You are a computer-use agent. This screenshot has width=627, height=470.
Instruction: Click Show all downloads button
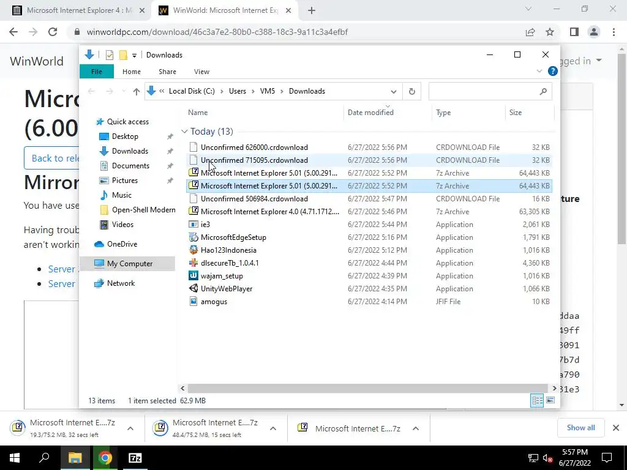click(x=580, y=428)
